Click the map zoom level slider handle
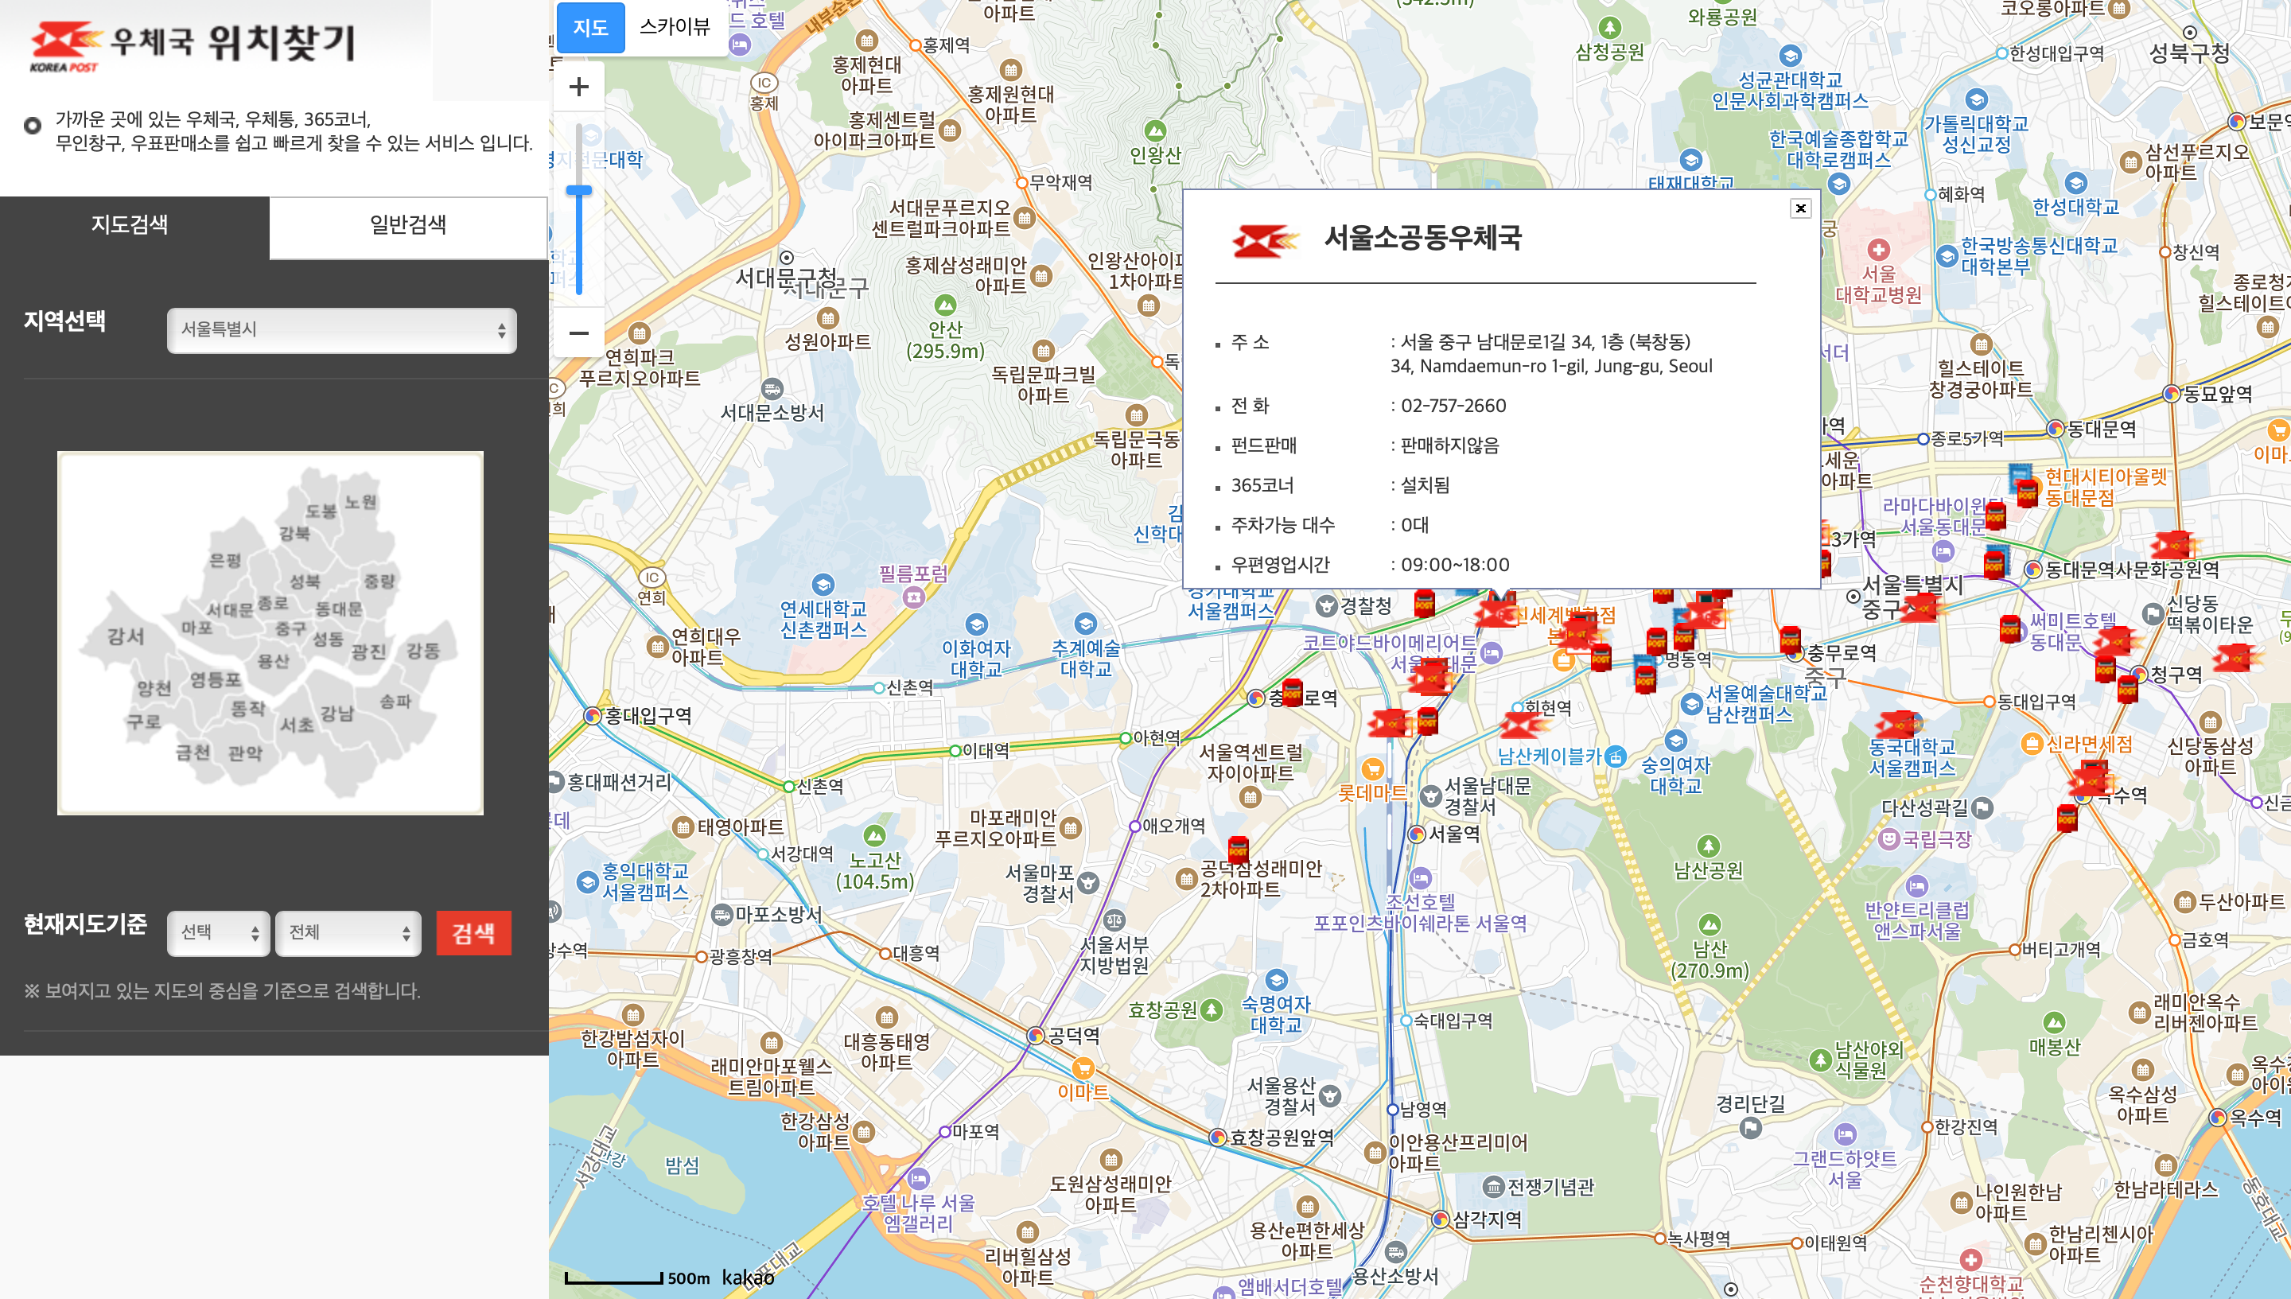Screen dimensions: 2291x1299 point(578,190)
